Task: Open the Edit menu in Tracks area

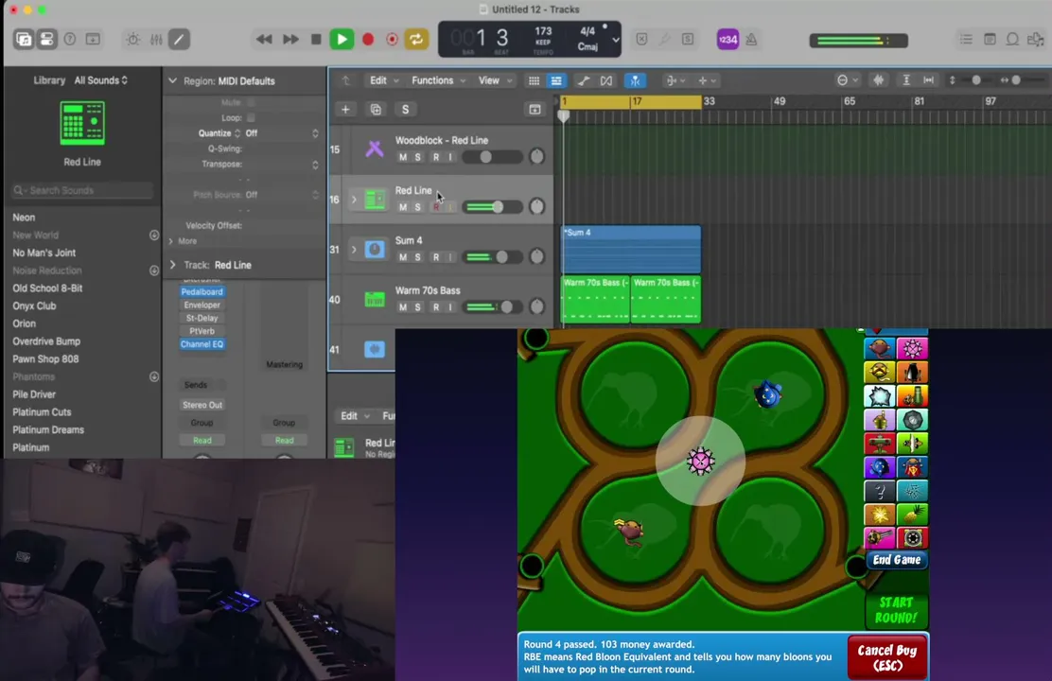Action: [383, 80]
